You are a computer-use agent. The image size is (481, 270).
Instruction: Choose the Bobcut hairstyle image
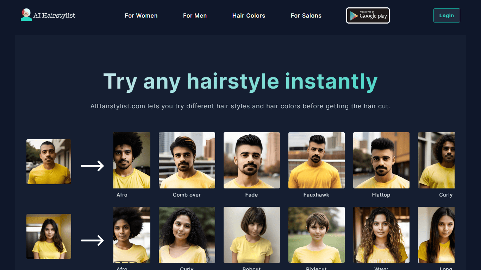point(252,235)
